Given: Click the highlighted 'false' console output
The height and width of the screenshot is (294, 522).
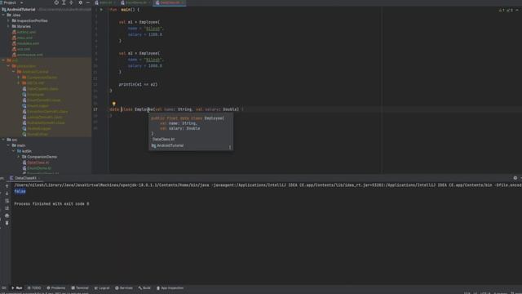Looking at the screenshot, I should click(20, 191).
